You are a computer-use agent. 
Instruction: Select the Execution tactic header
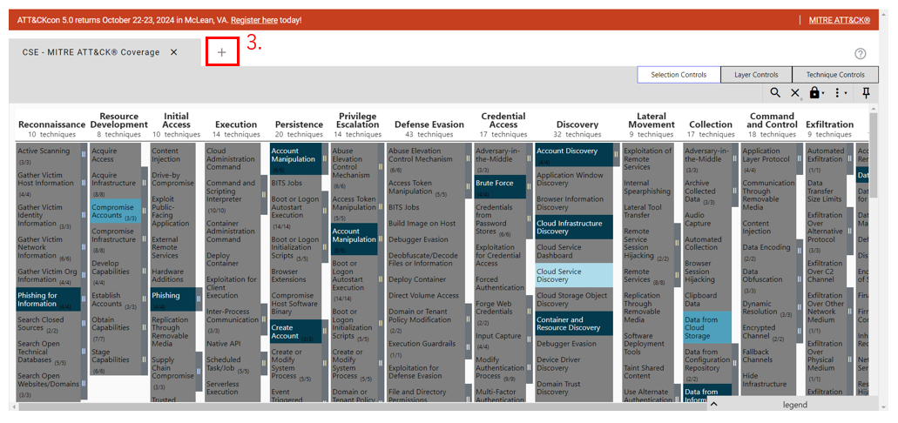click(236, 124)
